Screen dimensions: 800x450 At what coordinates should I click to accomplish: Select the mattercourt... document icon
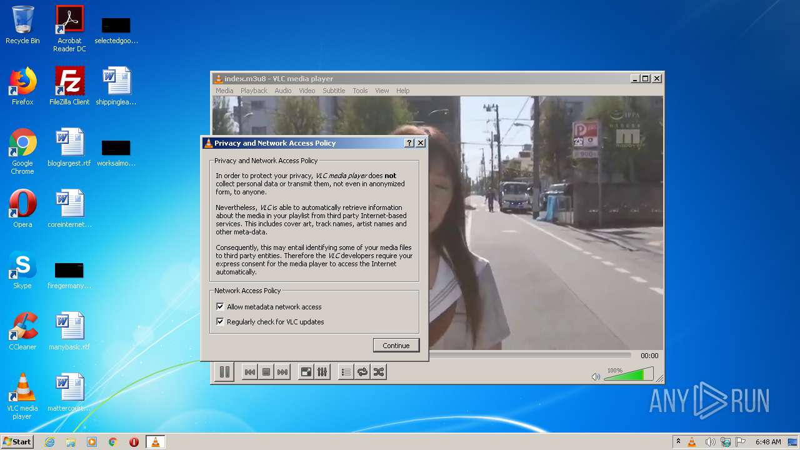point(69,392)
